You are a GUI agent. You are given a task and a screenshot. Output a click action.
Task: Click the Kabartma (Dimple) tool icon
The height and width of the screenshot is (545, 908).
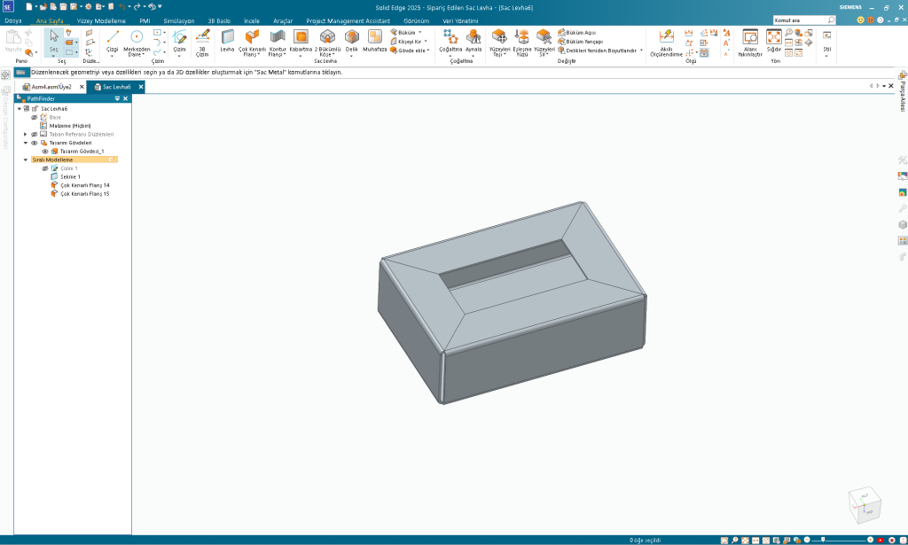(x=301, y=40)
